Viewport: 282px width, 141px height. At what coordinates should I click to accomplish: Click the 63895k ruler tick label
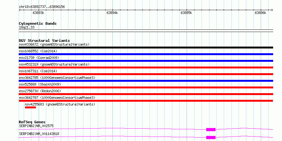187,13
